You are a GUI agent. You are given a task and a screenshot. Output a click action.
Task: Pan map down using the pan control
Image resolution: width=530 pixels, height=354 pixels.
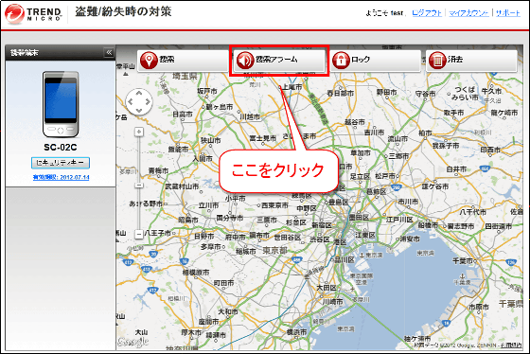tap(139, 110)
